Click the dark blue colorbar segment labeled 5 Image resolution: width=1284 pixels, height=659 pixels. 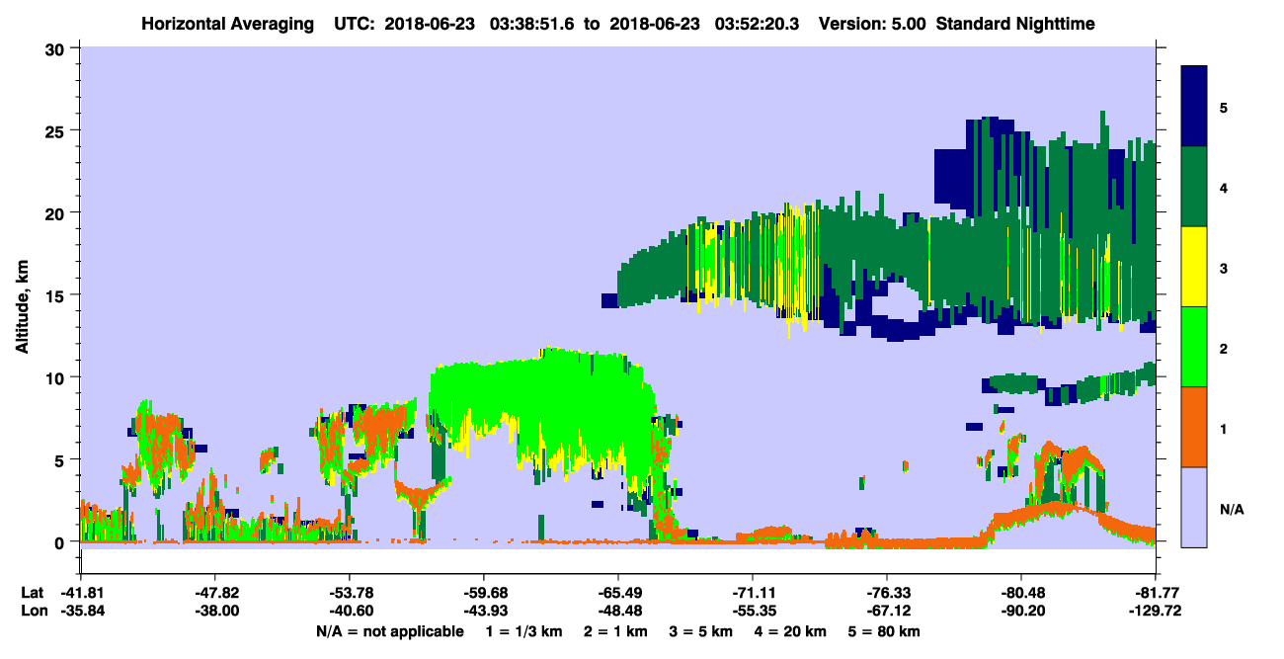point(1195,107)
